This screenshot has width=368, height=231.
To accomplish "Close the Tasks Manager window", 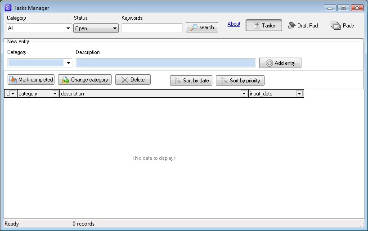I will point(357,8).
